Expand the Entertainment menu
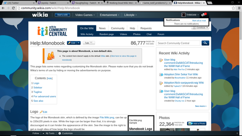 pos(109,15)
